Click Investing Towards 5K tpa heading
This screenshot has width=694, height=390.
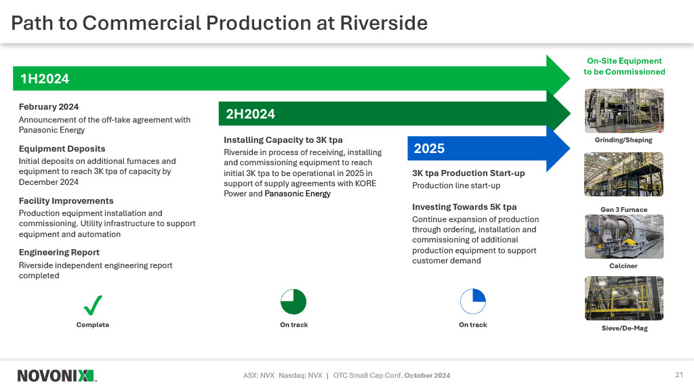tap(464, 207)
